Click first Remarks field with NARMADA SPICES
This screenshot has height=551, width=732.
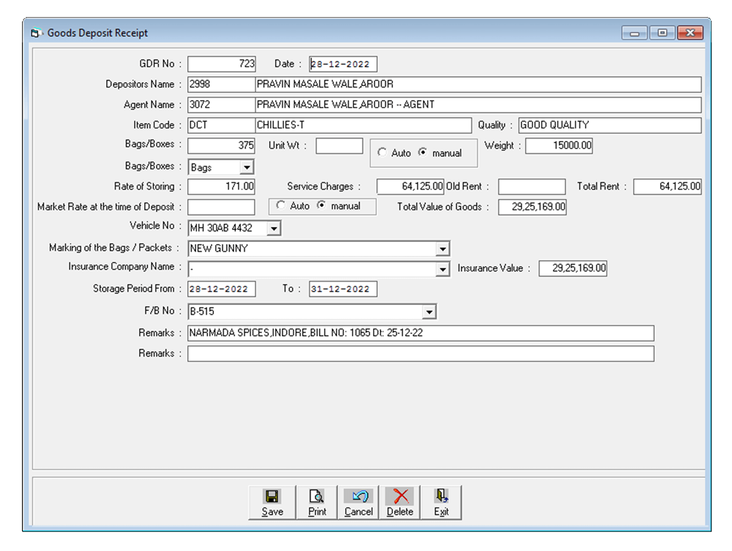tap(421, 333)
